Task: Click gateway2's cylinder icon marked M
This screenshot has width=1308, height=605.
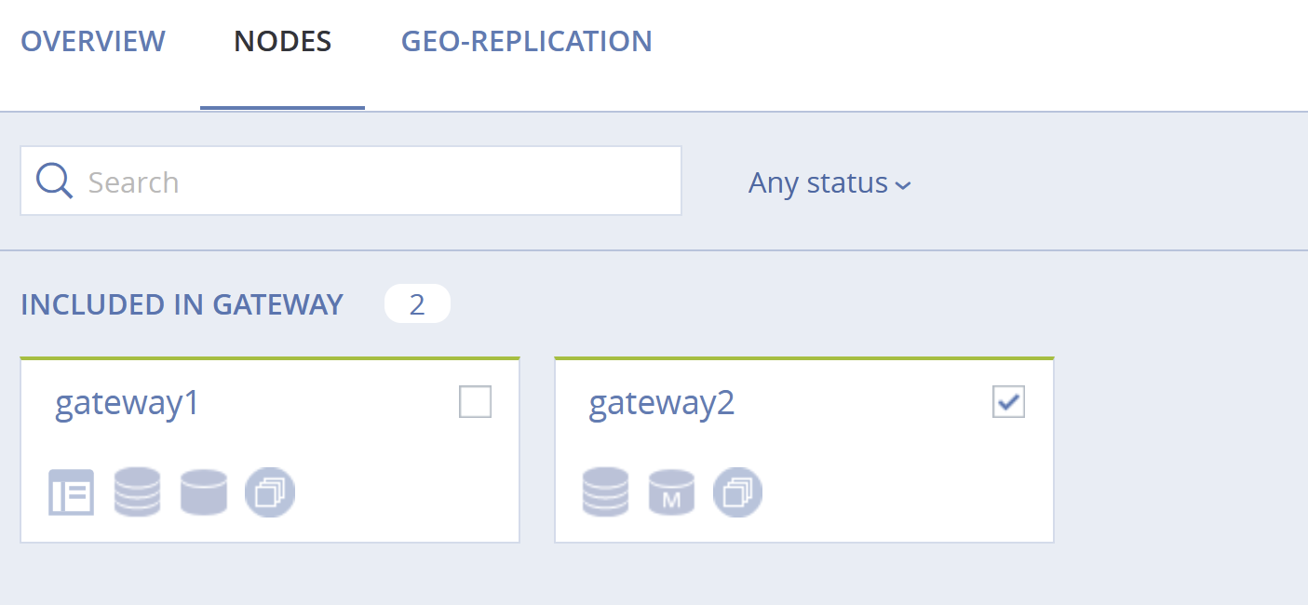Action: coord(671,492)
